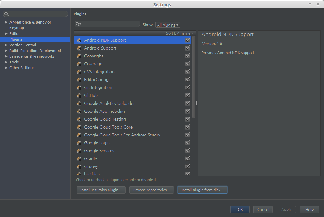Disable the GitHub plugin checkbox
Screen dimensions: 324x217
(x=187, y=95)
